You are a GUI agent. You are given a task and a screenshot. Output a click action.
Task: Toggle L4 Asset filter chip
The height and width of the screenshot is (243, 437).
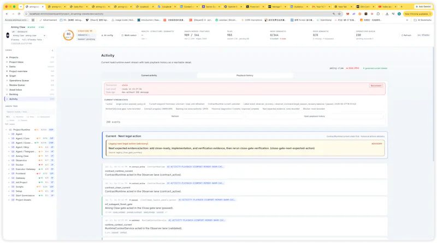point(10,120)
